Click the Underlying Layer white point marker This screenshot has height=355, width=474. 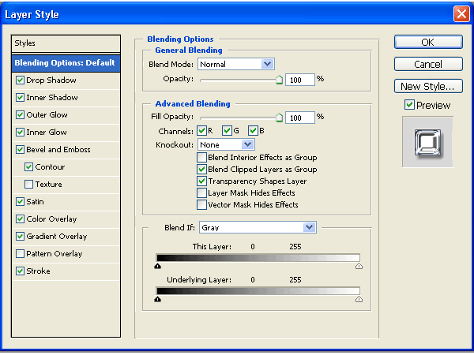359,300
